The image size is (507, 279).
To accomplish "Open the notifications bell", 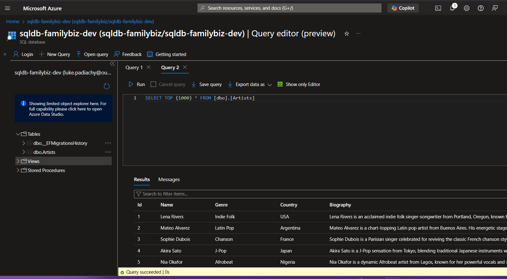I will 453,8.
